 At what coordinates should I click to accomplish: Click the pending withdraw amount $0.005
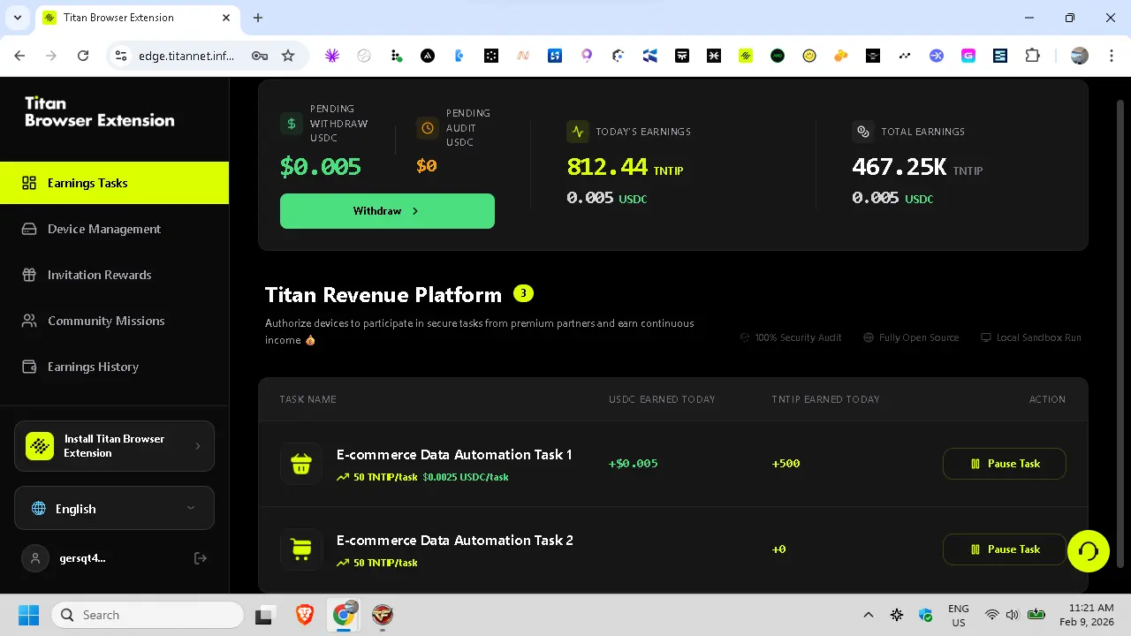(321, 166)
